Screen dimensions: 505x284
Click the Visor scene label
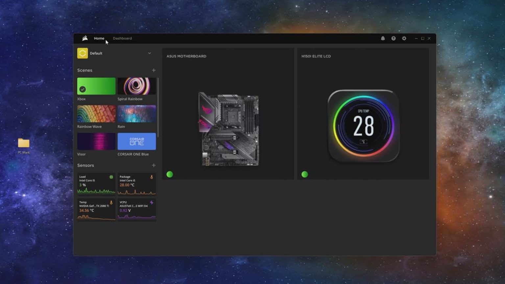point(81,154)
